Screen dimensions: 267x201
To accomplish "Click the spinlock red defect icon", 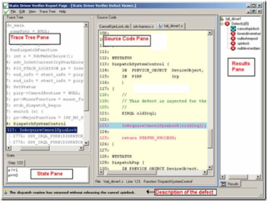I will (x=233, y=43).
